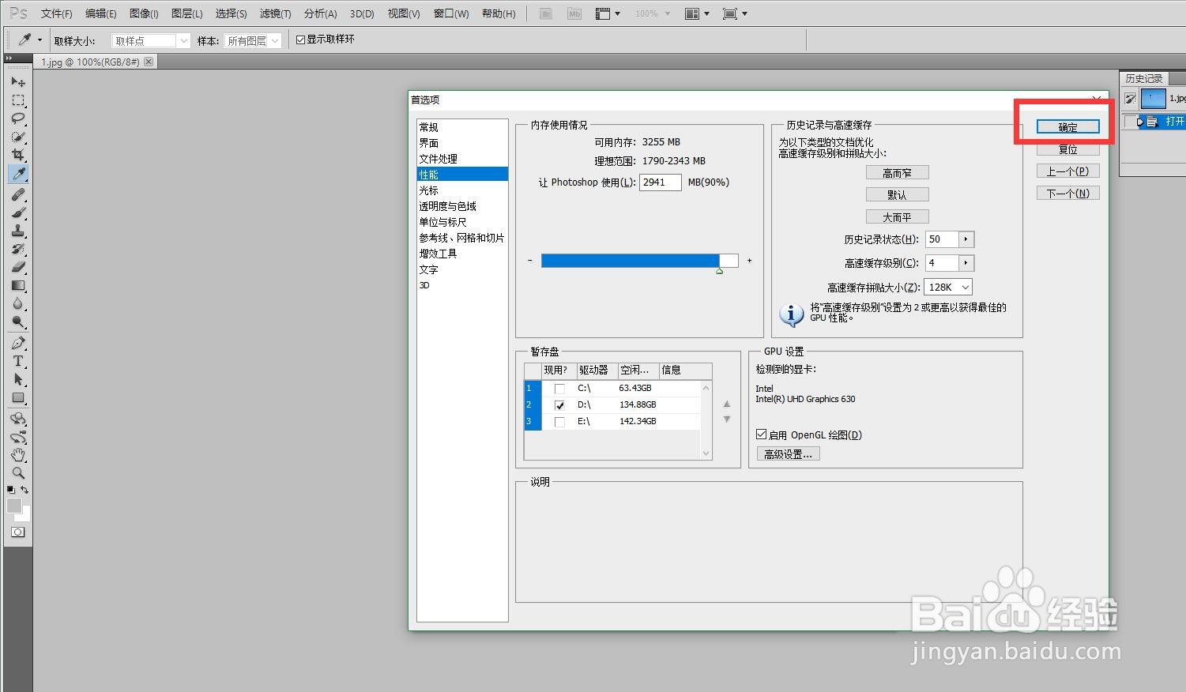Select the Gradient tool
Image resolution: width=1186 pixels, height=692 pixels.
18,285
